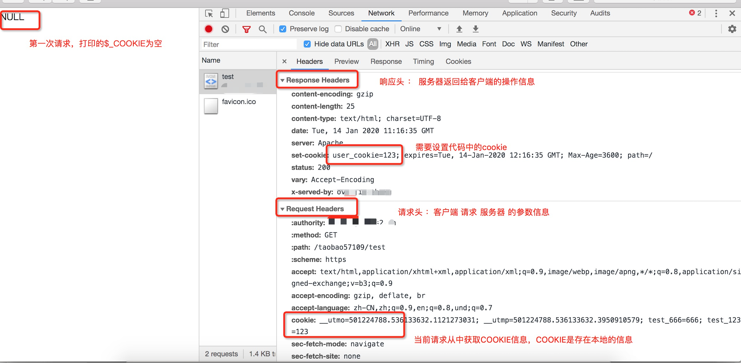The width and height of the screenshot is (741, 363).
Task: Open network settings gear icon
Action: coord(732,29)
